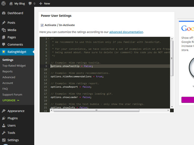Select RatingWidget menu item
194x145 pixels.
tap(17, 52)
